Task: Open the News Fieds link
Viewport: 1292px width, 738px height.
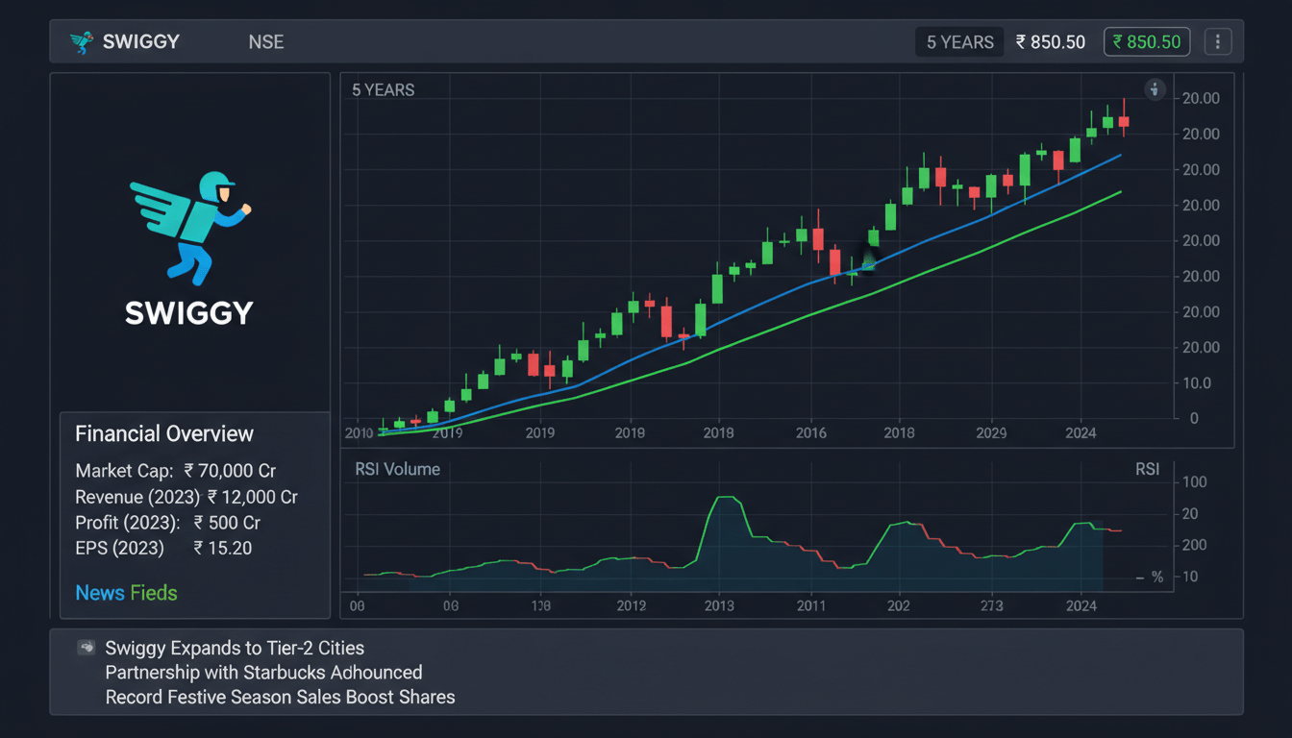Action: tap(126, 593)
